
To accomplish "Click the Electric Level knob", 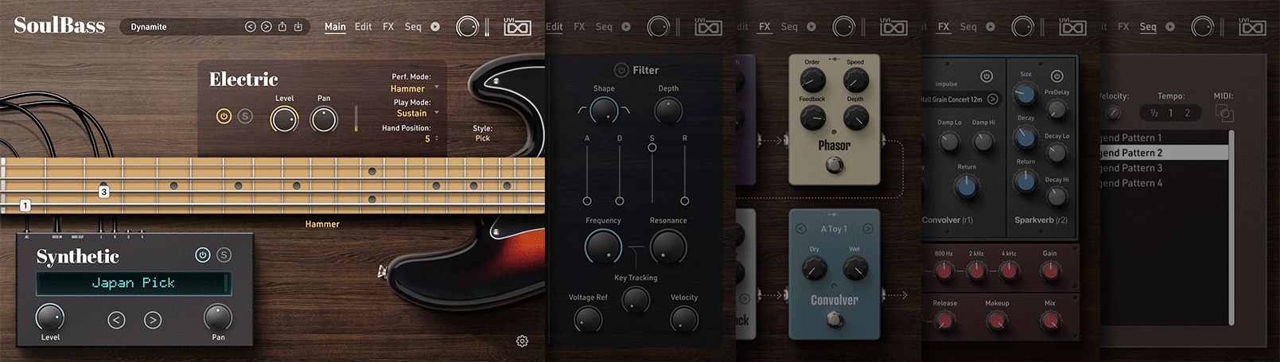I will pos(284,119).
